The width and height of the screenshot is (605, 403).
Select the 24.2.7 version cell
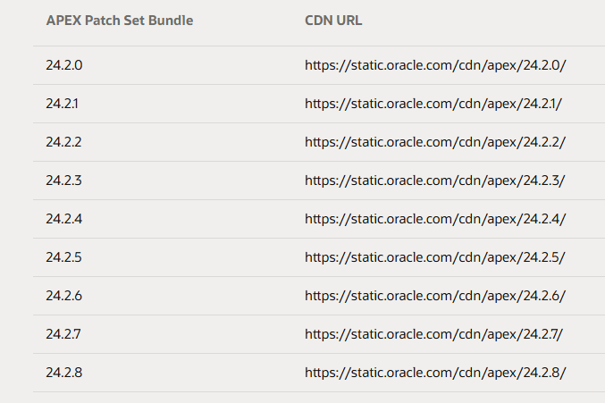click(x=63, y=334)
